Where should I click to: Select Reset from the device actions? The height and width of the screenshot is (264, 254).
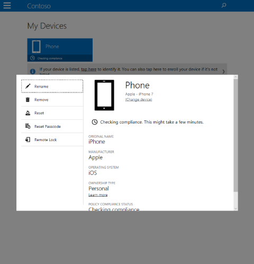tap(52, 113)
